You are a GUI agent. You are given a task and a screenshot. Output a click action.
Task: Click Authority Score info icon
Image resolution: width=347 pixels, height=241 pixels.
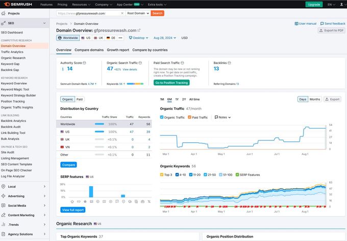pyautogui.click(x=84, y=63)
